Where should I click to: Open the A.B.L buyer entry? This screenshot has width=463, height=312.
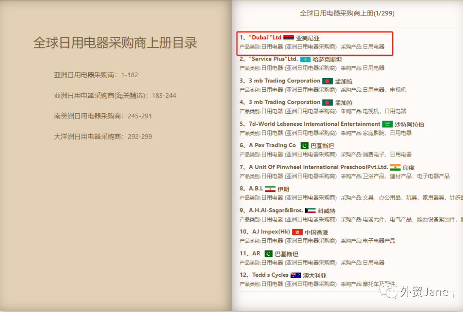256,189
